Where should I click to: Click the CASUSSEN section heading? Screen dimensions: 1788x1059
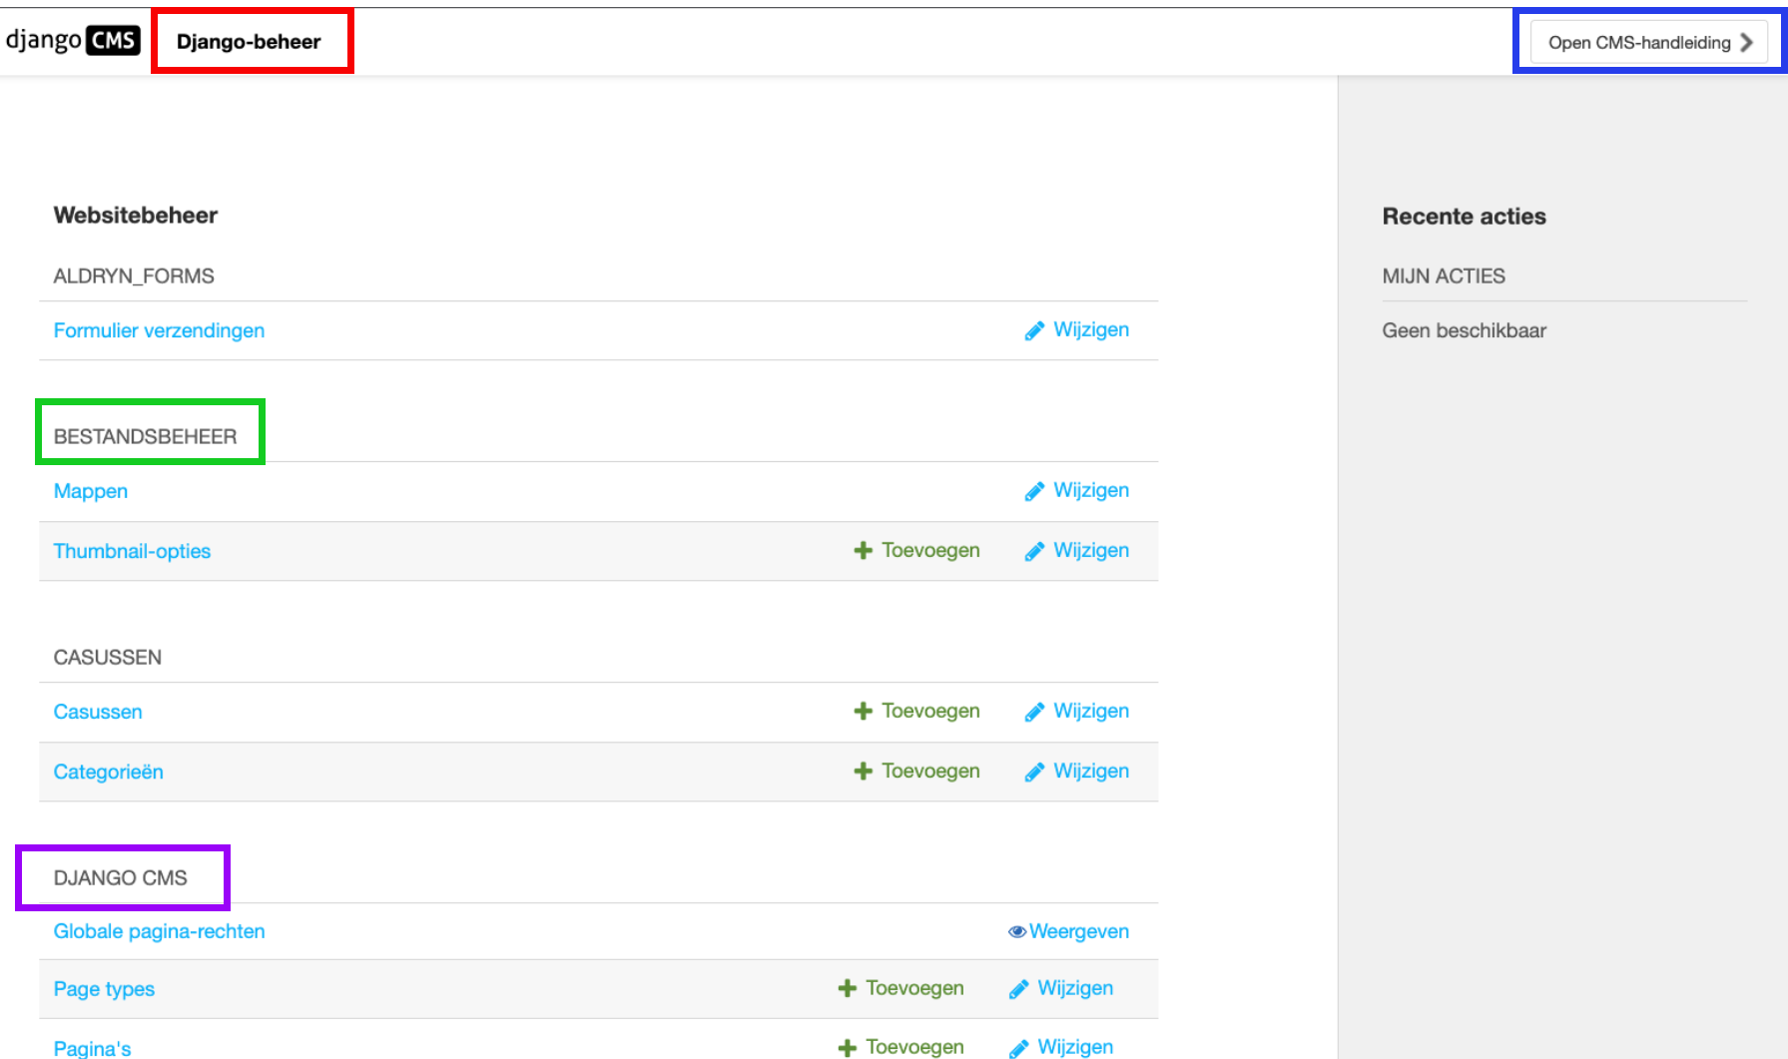click(x=108, y=658)
